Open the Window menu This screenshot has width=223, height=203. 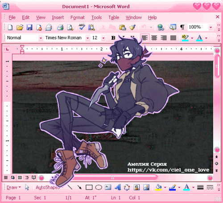coord(133,17)
